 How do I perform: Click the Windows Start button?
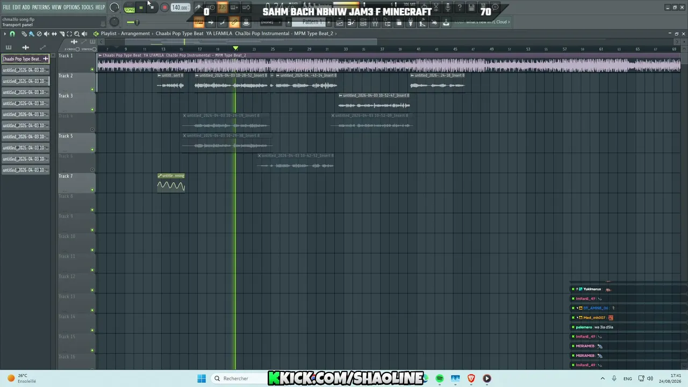[x=202, y=378]
